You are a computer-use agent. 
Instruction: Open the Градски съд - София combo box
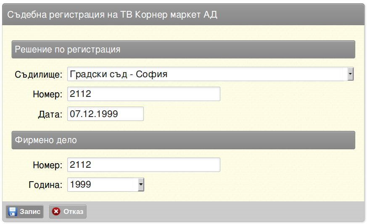[x=211, y=74]
